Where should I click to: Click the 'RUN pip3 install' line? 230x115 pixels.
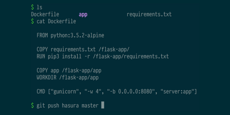103,57
